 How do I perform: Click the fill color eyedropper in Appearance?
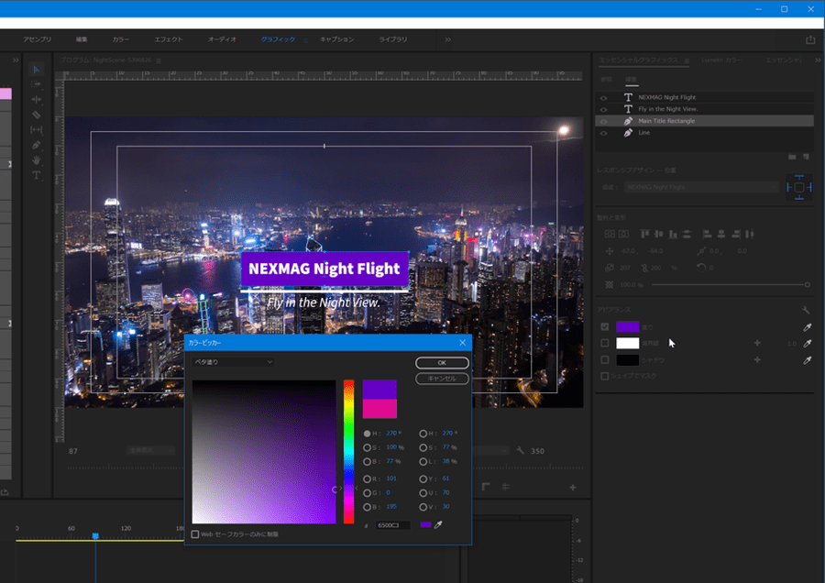pos(808,327)
